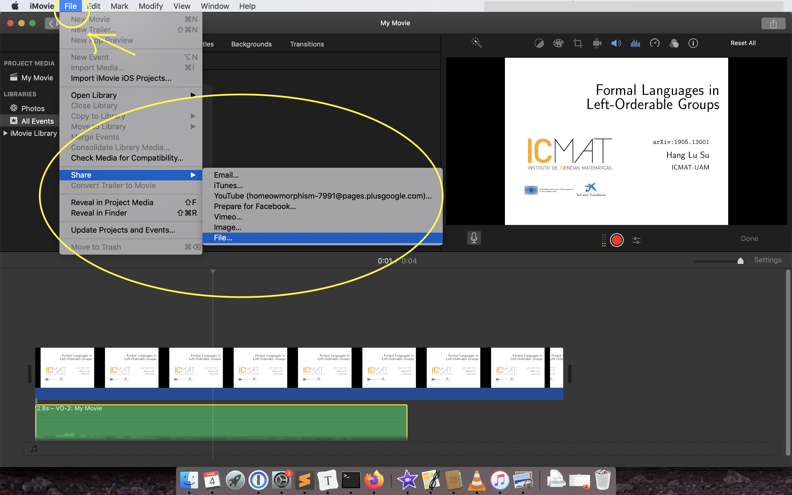The height and width of the screenshot is (495, 792).
Task: Open the Share submenu item
Action: coord(131,175)
